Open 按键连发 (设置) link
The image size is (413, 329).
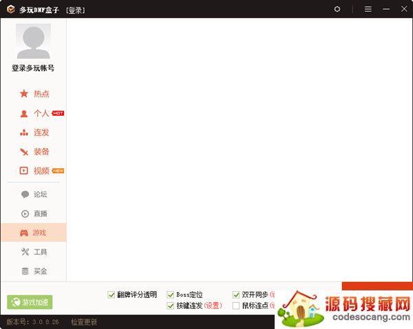click(213, 306)
